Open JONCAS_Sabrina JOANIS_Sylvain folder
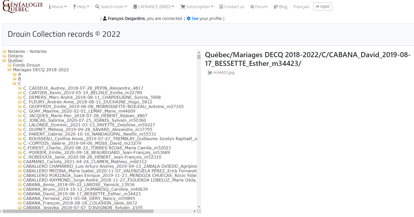The image size is (414, 217). tap(85, 120)
